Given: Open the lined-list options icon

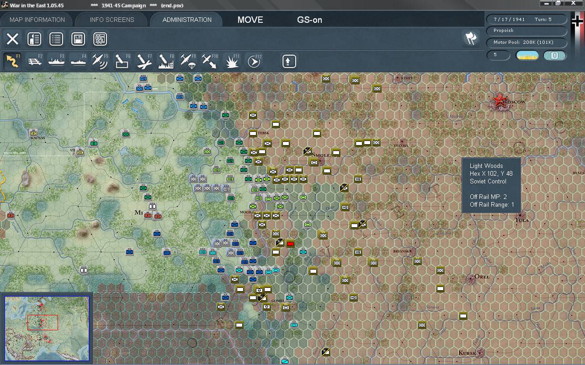Looking at the screenshot, I should click(56, 39).
